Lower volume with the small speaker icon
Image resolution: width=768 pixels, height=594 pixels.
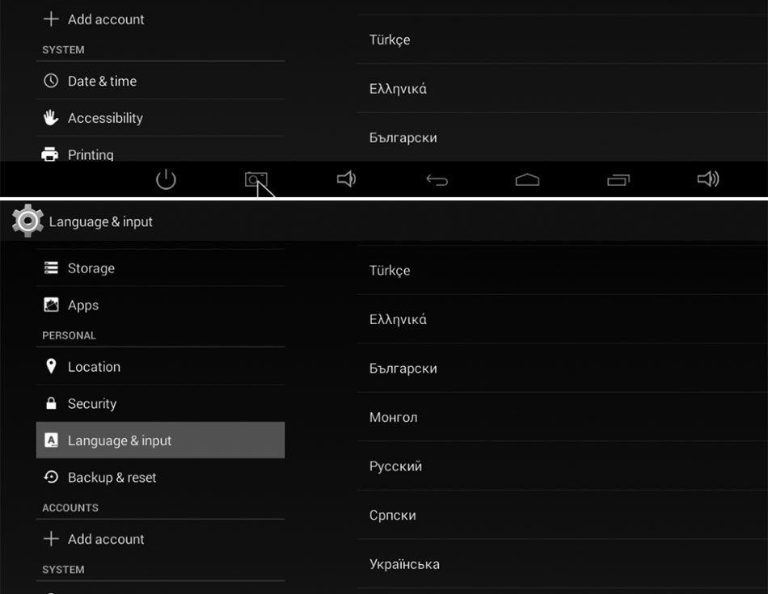pyautogui.click(x=346, y=179)
